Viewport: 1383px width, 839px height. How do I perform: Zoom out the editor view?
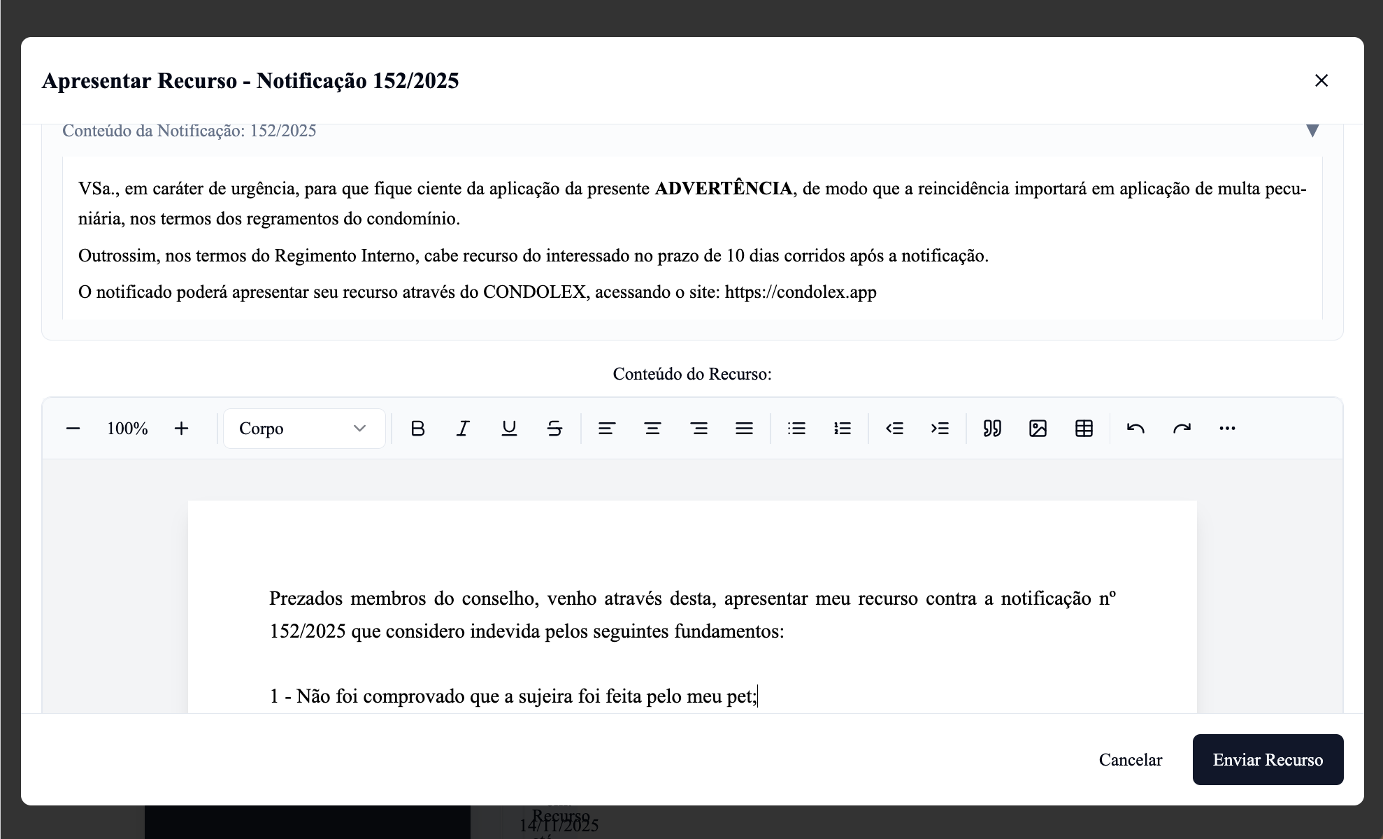pos(73,429)
